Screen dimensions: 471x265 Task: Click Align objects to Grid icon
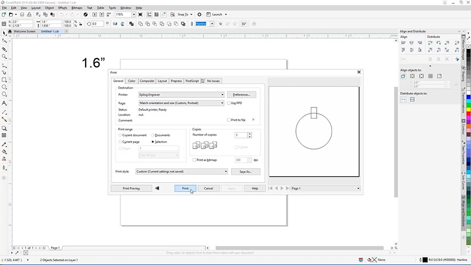pos(431,76)
